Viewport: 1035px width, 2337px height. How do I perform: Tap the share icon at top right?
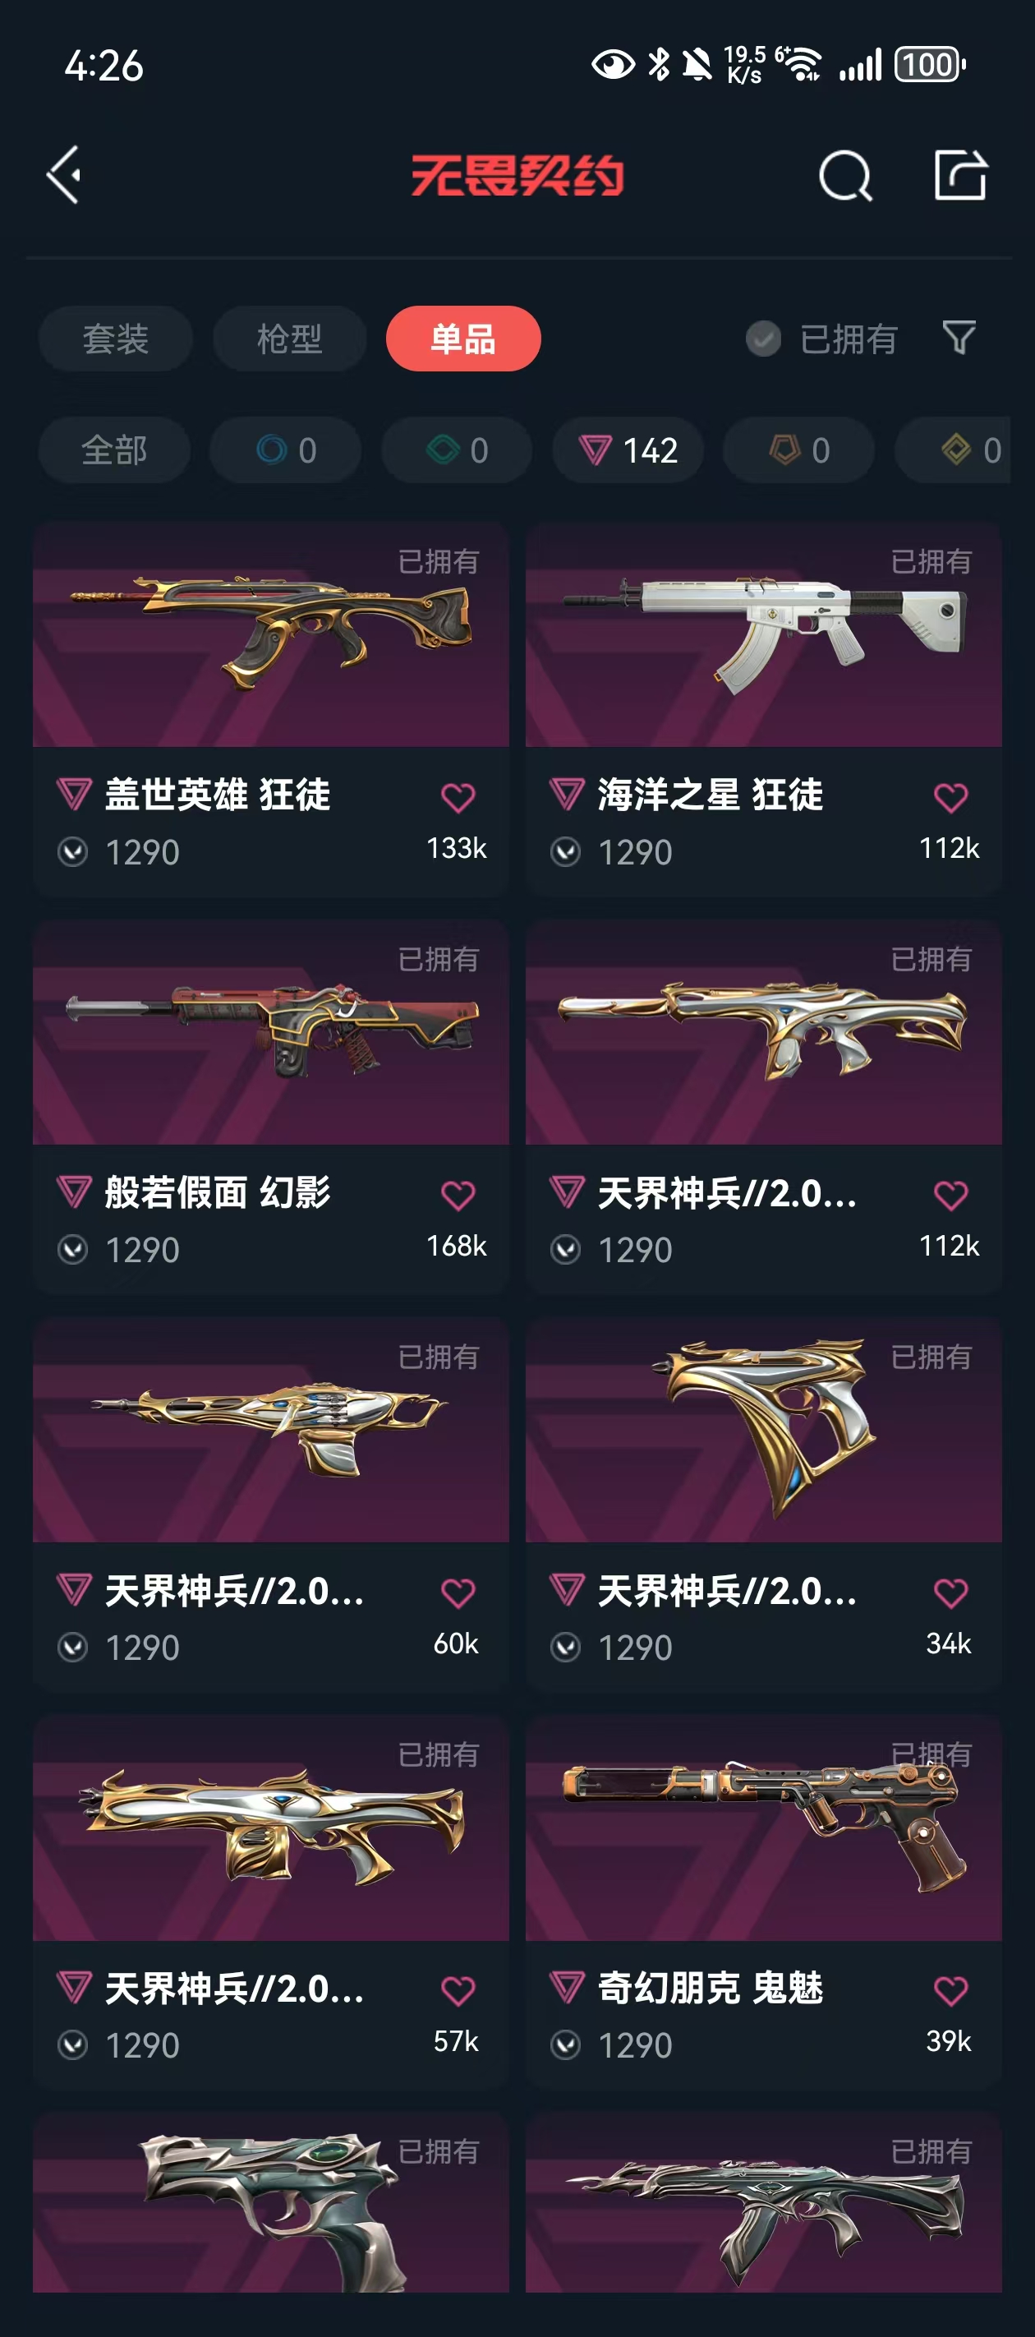(960, 174)
